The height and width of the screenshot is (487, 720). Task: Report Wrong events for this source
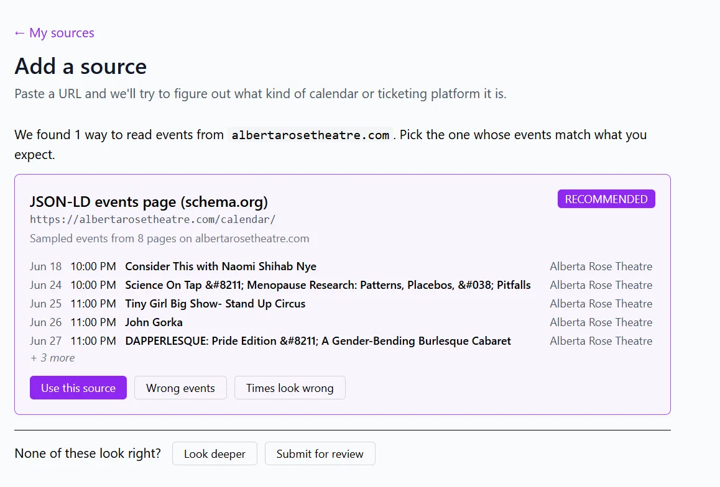point(180,388)
